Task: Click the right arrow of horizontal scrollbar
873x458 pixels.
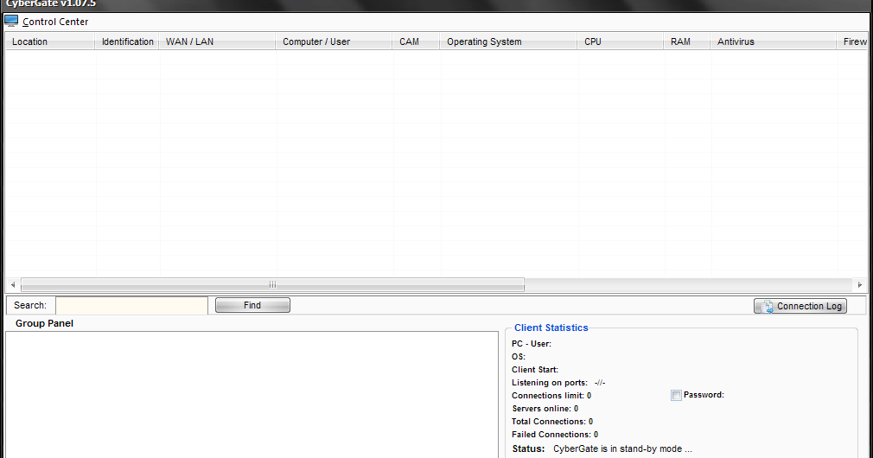Action: tap(860, 284)
